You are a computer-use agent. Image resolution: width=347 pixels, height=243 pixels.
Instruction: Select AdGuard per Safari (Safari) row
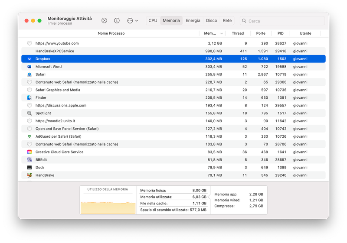tap(173, 136)
